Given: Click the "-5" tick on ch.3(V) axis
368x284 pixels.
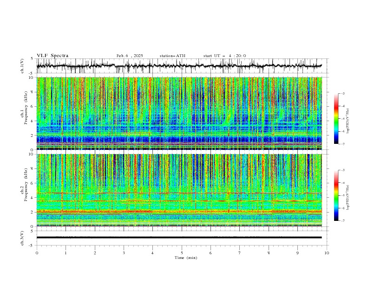Looking at the screenshot, I should click(x=32, y=245).
